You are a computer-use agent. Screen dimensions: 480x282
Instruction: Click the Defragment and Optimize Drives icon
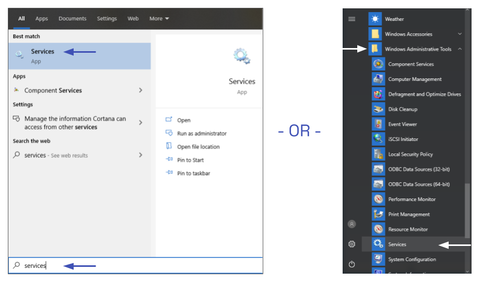pyautogui.click(x=378, y=94)
